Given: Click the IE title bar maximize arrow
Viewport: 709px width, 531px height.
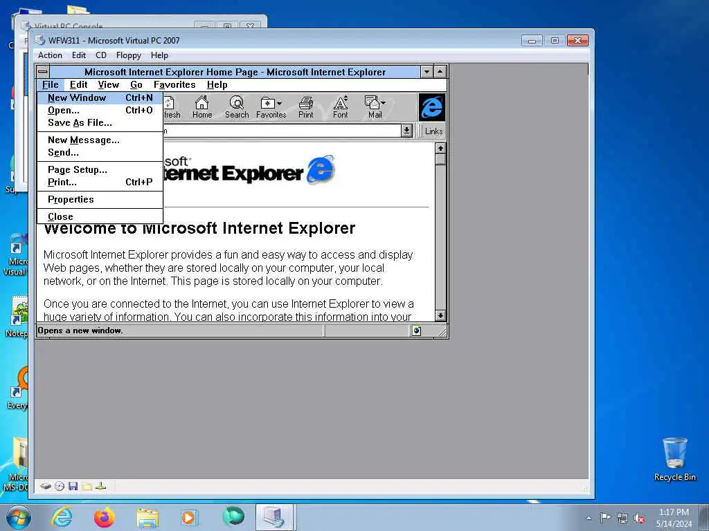Looking at the screenshot, I should [440, 72].
